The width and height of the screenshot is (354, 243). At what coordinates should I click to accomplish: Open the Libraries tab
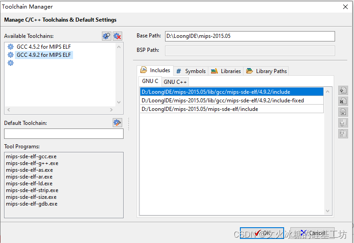coord(226,71)
